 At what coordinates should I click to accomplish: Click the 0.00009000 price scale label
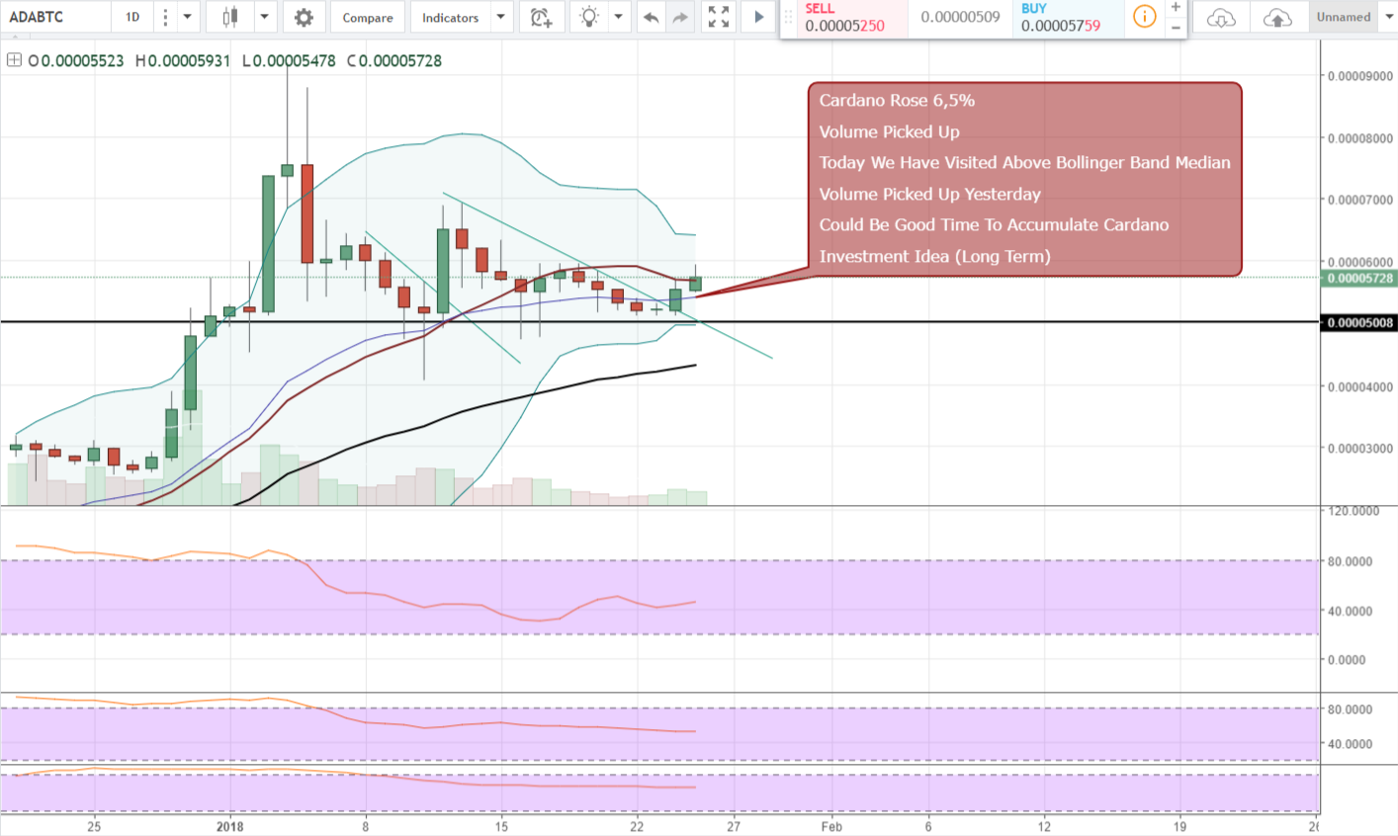pyautogui.click(x=1360, y=76)
